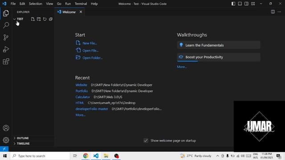Screen dimensions: 285x160
Task: Click the New Folder icon in TEST folder header
Action: coord(39,19)
